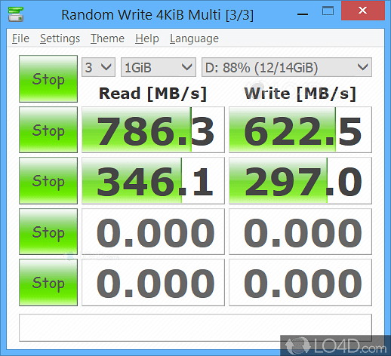Open the File menu

[20, 38]
